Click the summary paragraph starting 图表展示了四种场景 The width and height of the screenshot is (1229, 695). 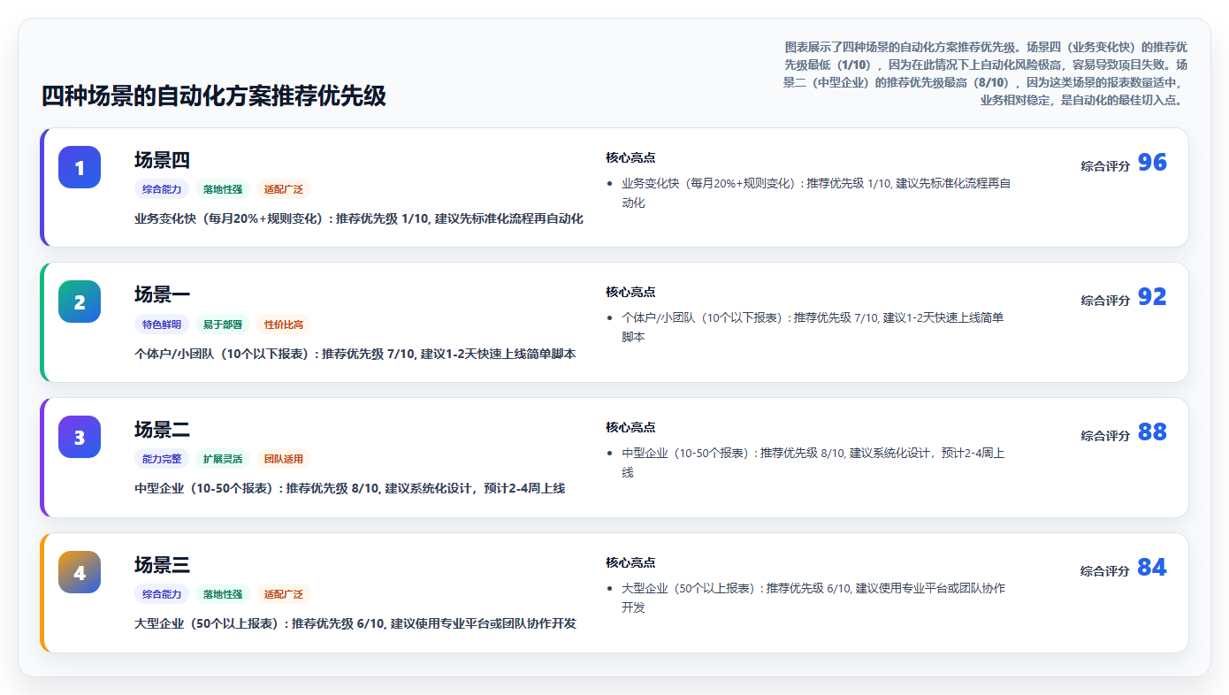985,73
